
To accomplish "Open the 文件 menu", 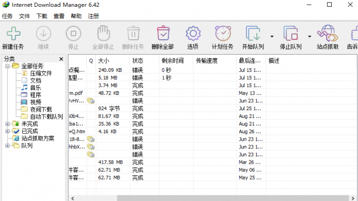I will 24,16.
